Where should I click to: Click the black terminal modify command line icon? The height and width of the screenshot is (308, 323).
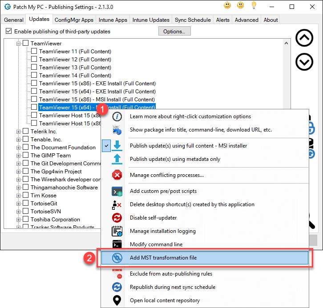(x=117, y=244)
